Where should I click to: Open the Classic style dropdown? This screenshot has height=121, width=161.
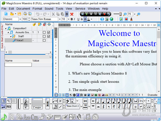[20, 19]
